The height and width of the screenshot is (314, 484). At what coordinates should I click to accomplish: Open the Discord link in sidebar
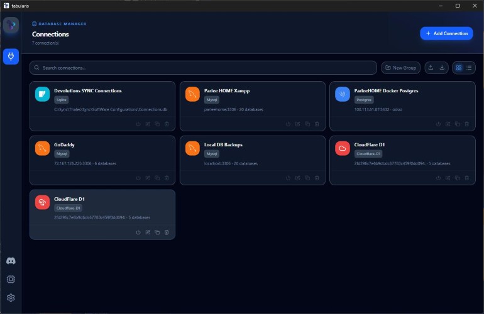tap(11, 261)
